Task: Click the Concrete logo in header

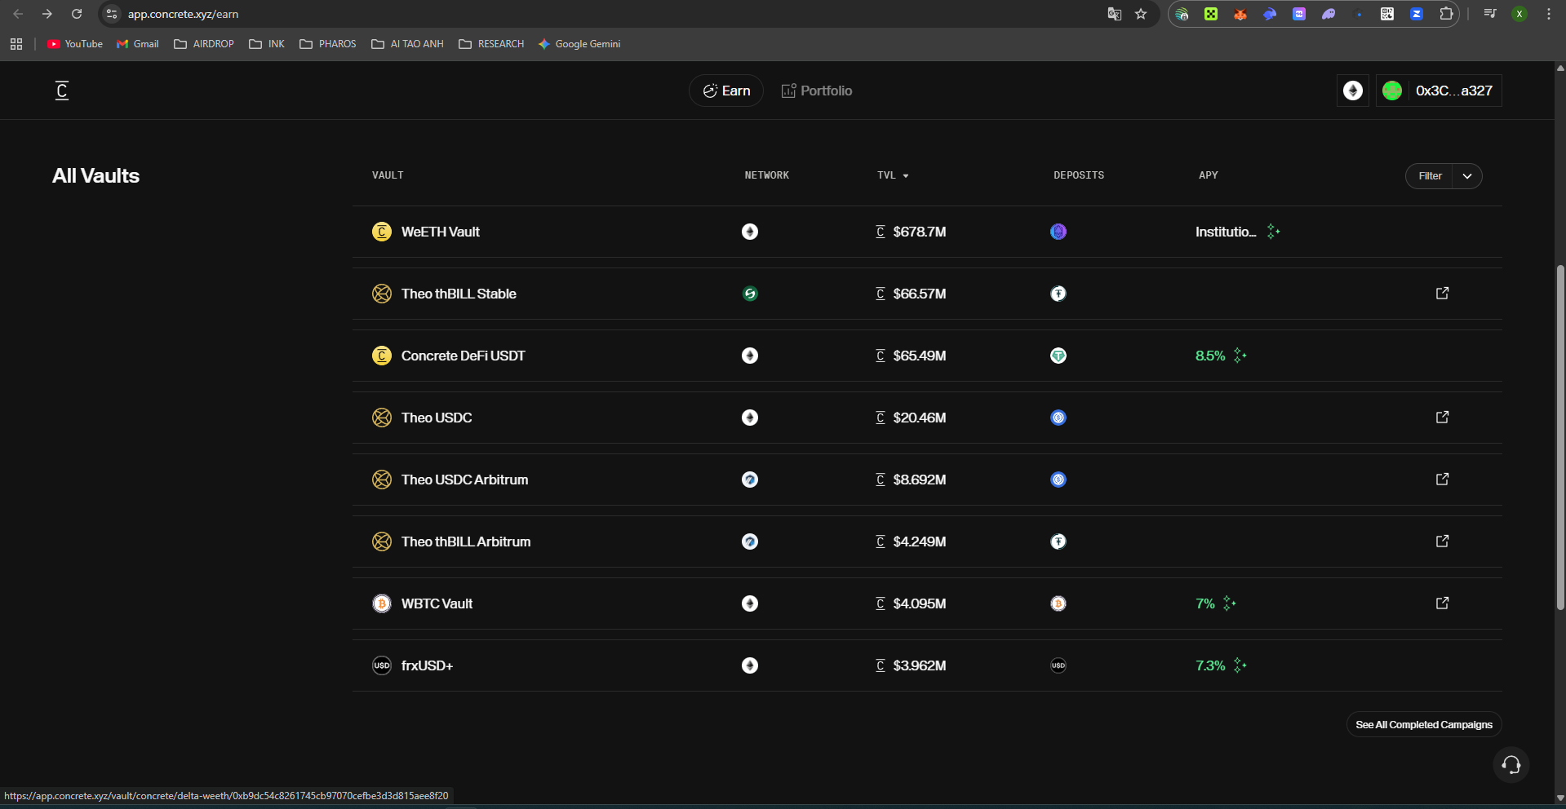Action: [x=62, y=91]
